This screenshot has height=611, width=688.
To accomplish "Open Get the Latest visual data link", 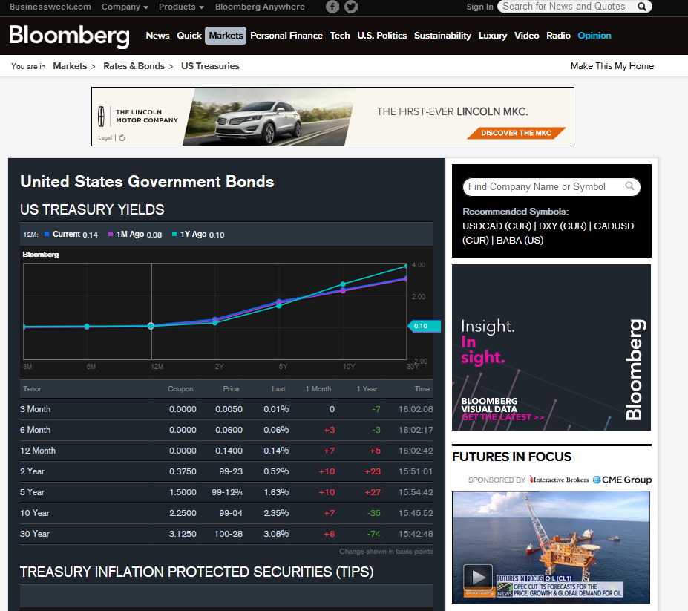I will click(503, 417).
